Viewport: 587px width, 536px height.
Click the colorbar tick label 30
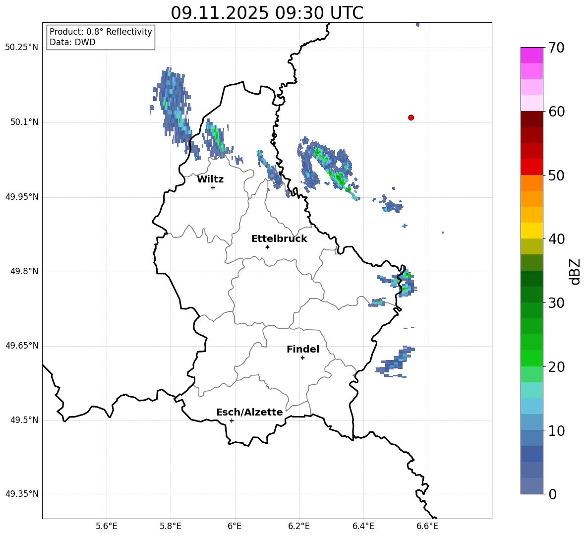pos(556,303)
